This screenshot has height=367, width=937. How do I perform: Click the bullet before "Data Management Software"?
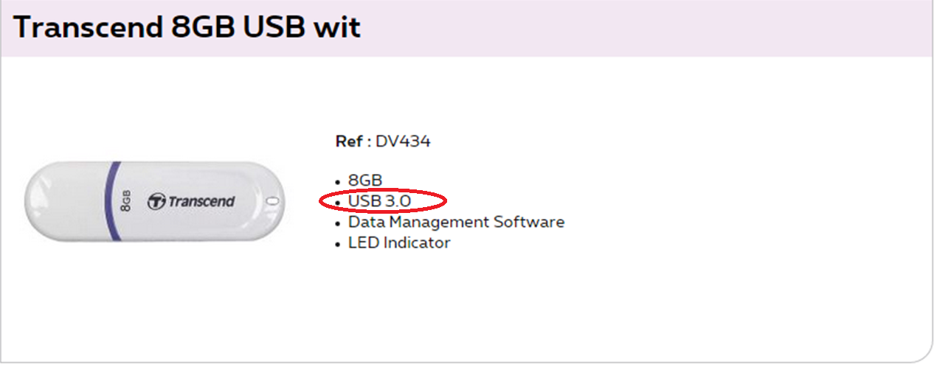(x=338, y=223)
